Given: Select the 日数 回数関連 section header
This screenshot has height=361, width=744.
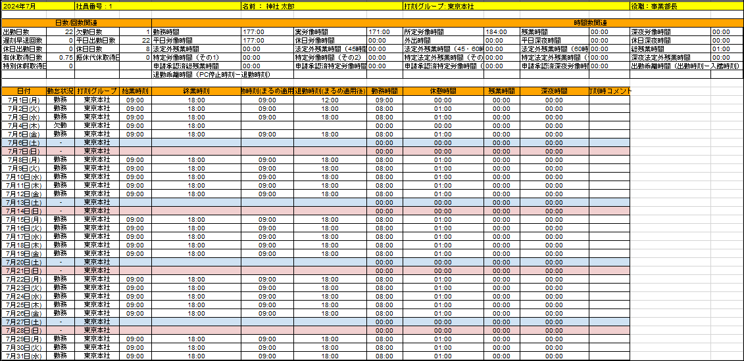Looking at the screenshot, I should (x=76, y=23).
